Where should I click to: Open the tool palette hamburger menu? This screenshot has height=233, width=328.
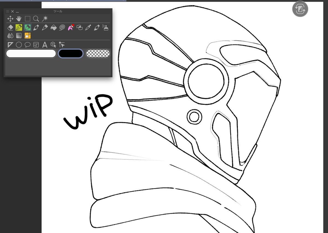click(8, 11)
